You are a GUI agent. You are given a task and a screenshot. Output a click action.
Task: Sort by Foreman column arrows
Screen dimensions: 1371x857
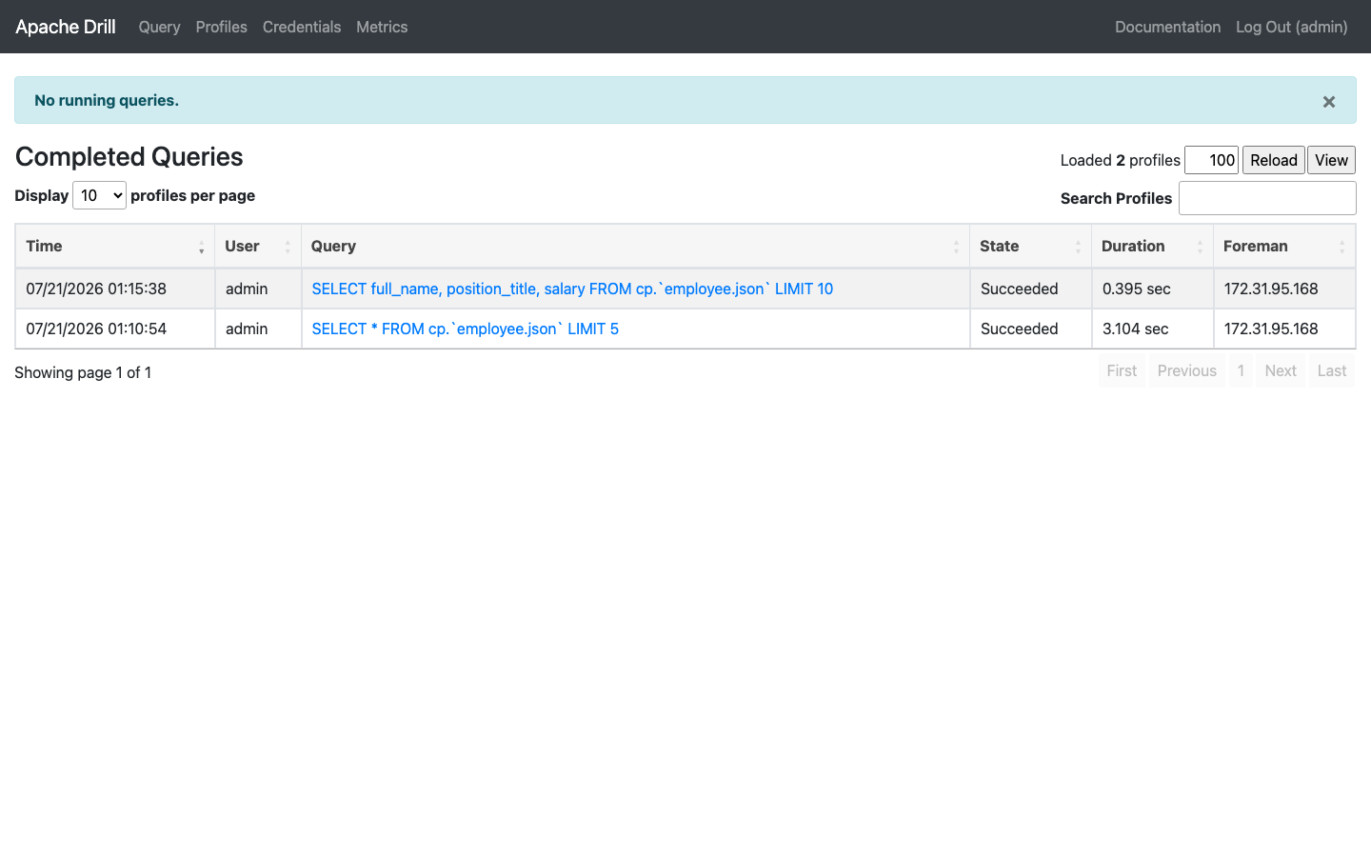click(x=1342, y=247)
